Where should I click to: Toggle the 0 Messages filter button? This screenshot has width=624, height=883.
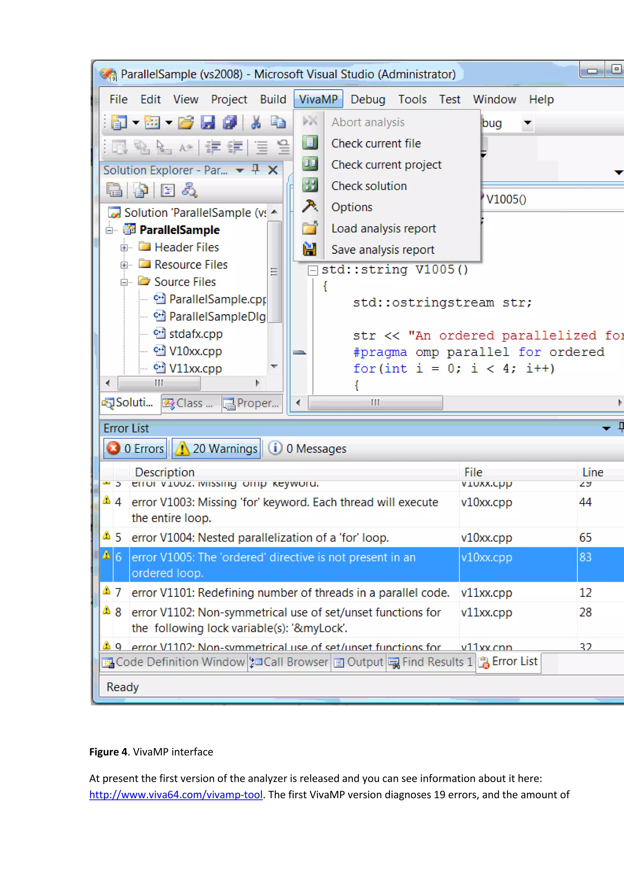tap(307, 449)
